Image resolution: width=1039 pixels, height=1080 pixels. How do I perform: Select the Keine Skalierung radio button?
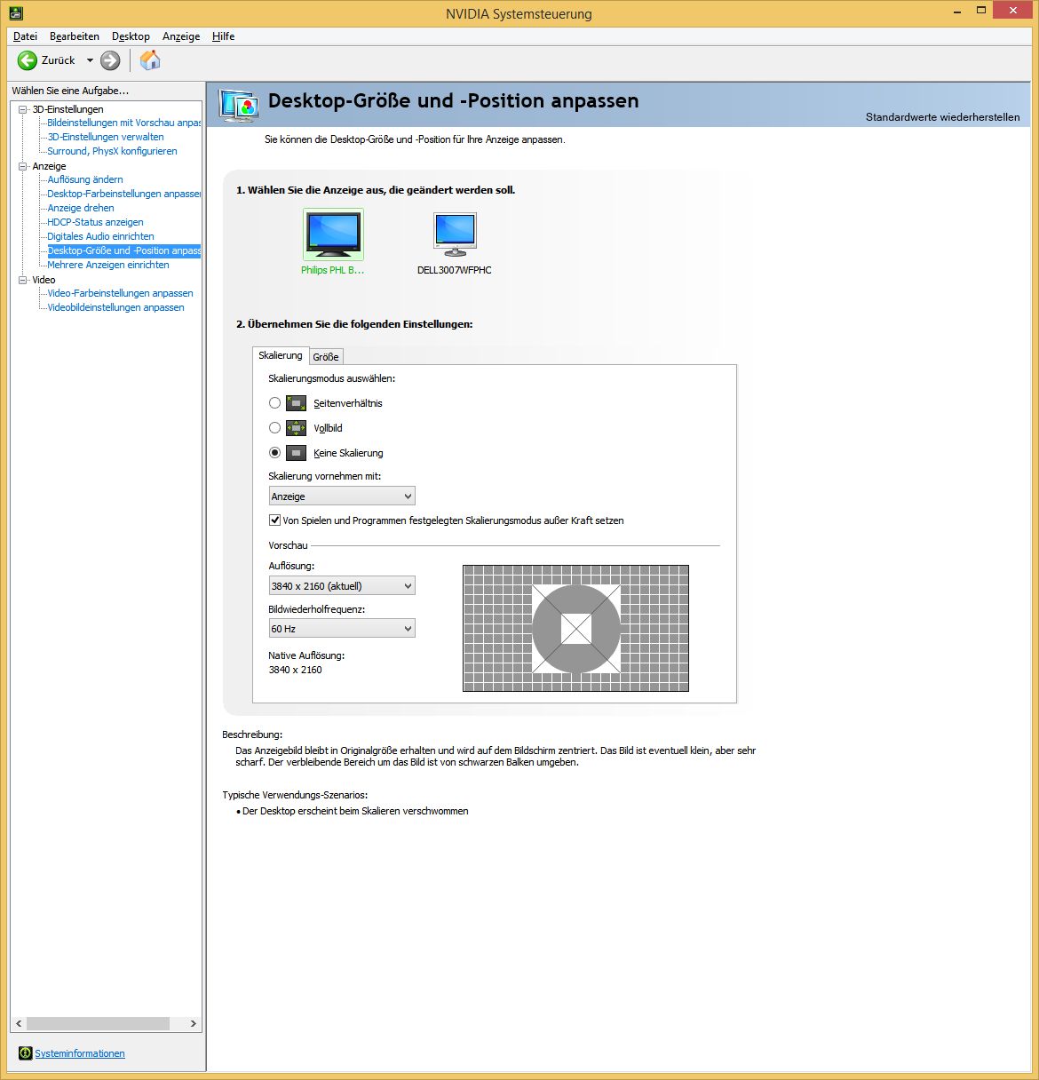[274, 453]
